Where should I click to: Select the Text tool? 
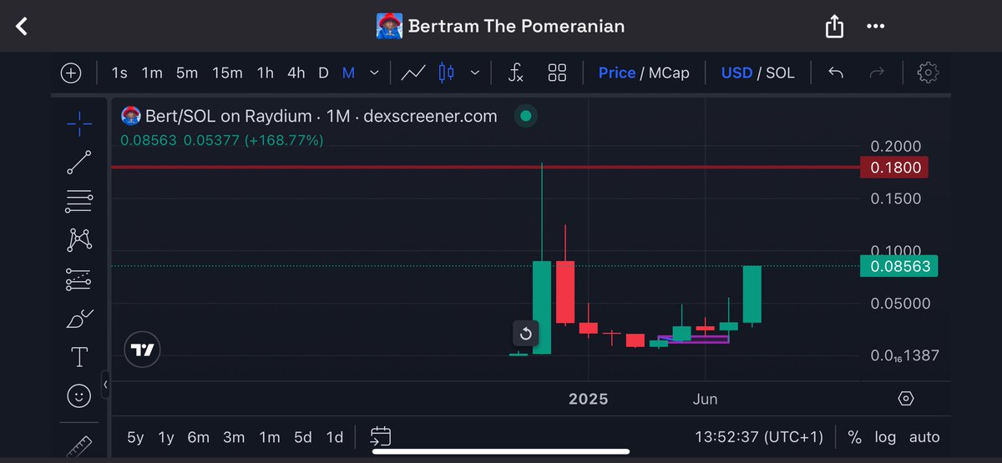[x=79, y=358]
